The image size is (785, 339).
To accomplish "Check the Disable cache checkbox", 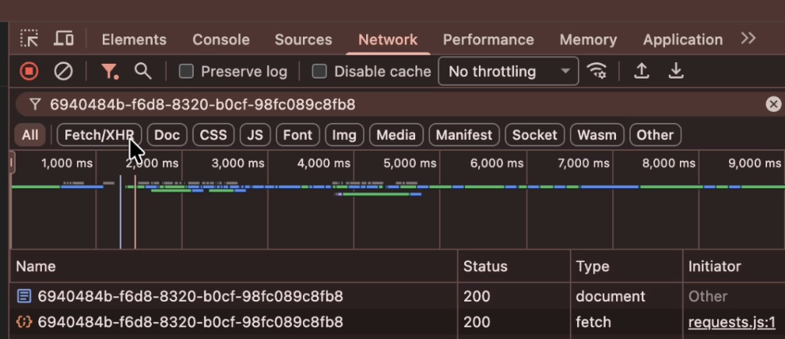I will (319, 72).
